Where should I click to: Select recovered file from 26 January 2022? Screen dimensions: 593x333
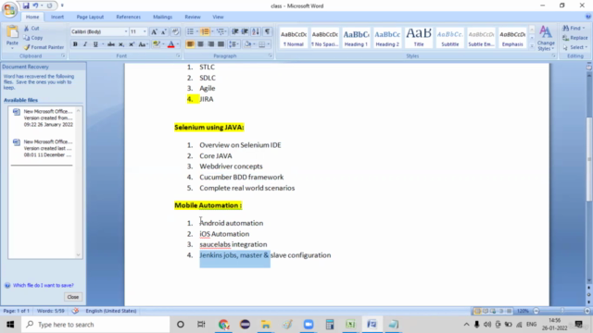tap(43, 117)
